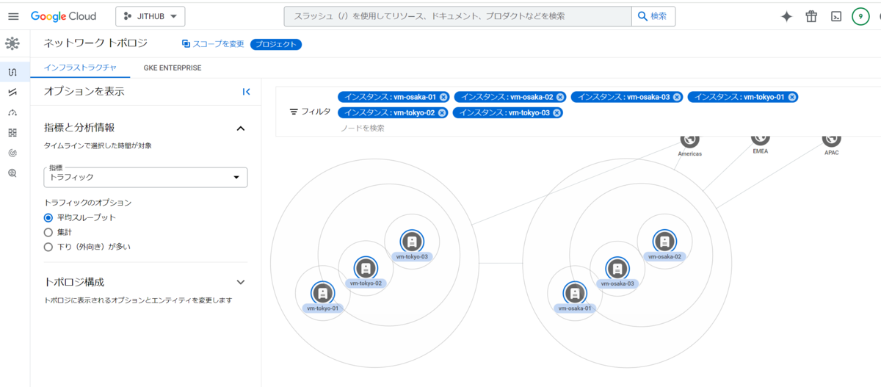The height and width of the screenshot is (387, 881).
Task: Select the vm-osaka-02 instance node
Action: pyautogui.click(x=664, y=241)
